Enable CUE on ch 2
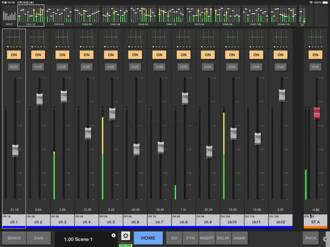The image size is (330, 247). (x=38, y=67)
